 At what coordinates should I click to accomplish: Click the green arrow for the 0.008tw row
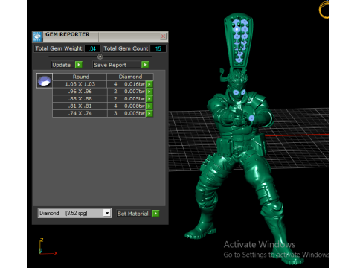tap(149, 106)
